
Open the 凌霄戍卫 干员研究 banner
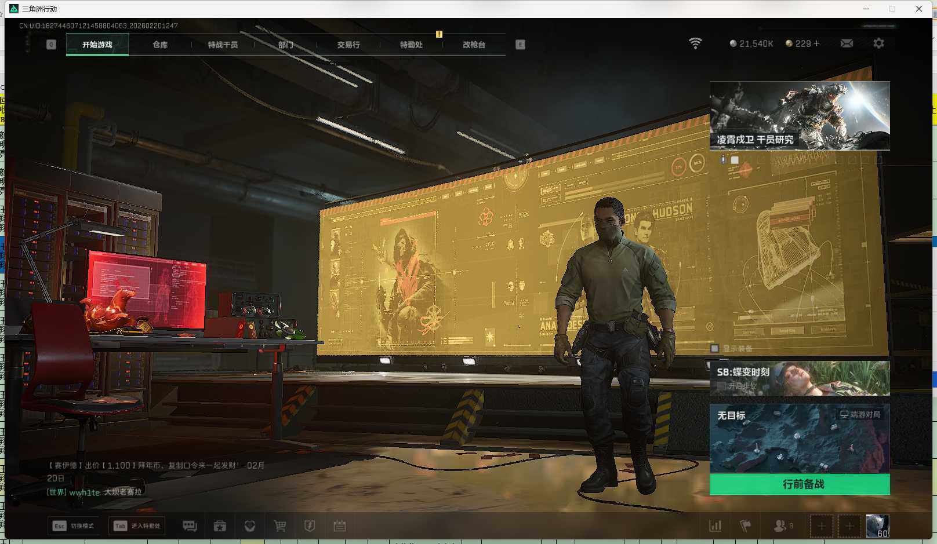click(x=800, y=116)
